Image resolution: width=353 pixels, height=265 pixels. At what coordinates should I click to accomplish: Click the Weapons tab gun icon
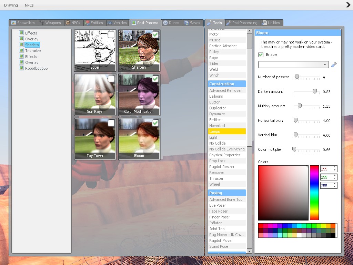[42, 23]
